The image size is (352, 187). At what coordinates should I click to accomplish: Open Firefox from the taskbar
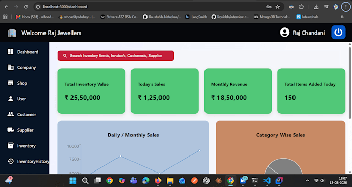[x=158, y=180]
